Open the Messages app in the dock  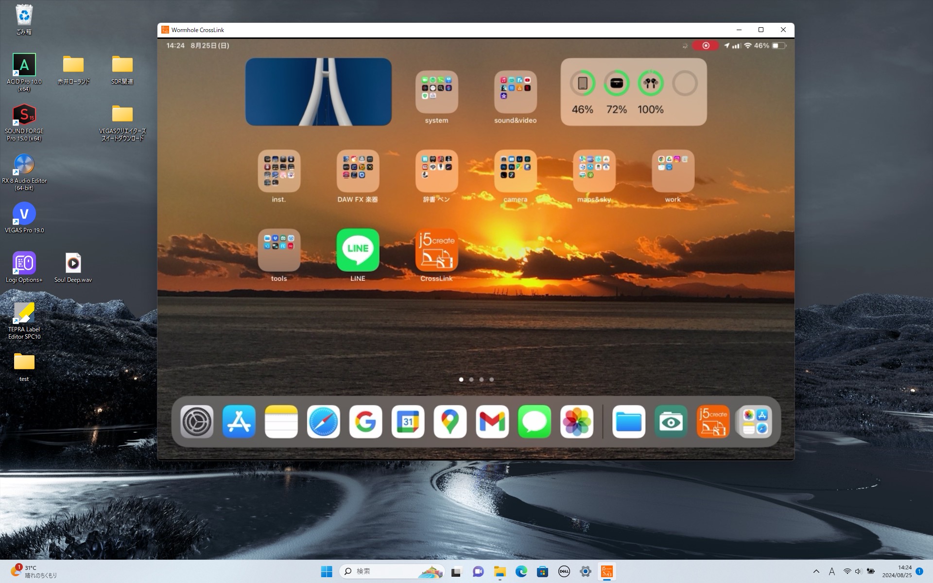click(534, 422)
